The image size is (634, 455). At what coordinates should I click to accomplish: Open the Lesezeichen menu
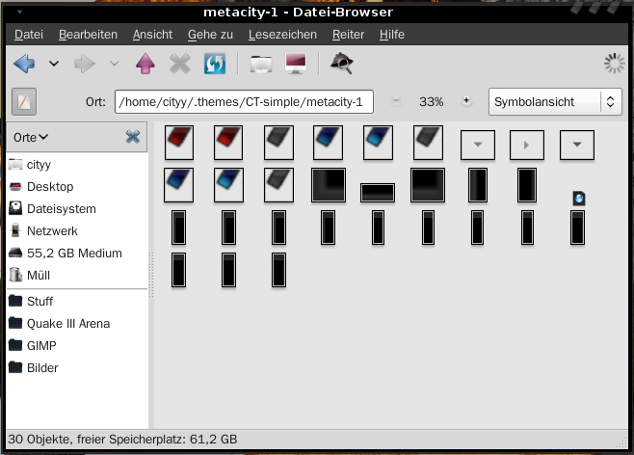tap(282, 35)
